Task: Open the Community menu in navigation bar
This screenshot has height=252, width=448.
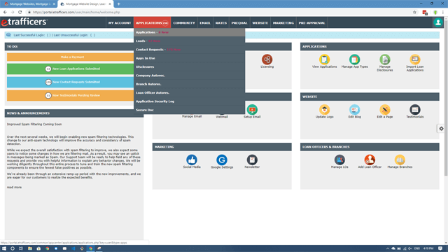Action: [x=184, y=23]
